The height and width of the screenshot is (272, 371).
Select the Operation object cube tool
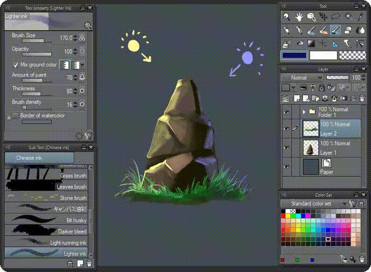pos(311,17)
